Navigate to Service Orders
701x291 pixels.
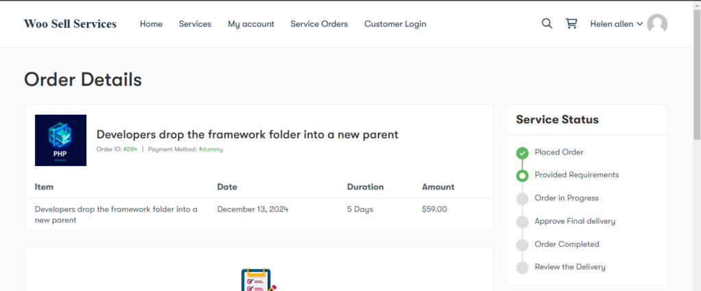pyautogui.click(x=319, y=24)
